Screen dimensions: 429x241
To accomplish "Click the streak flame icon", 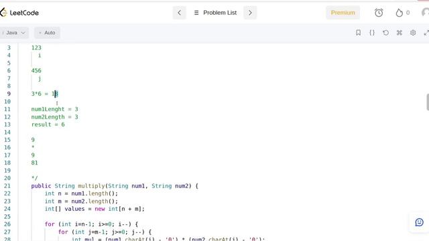I will pos(400,13).
